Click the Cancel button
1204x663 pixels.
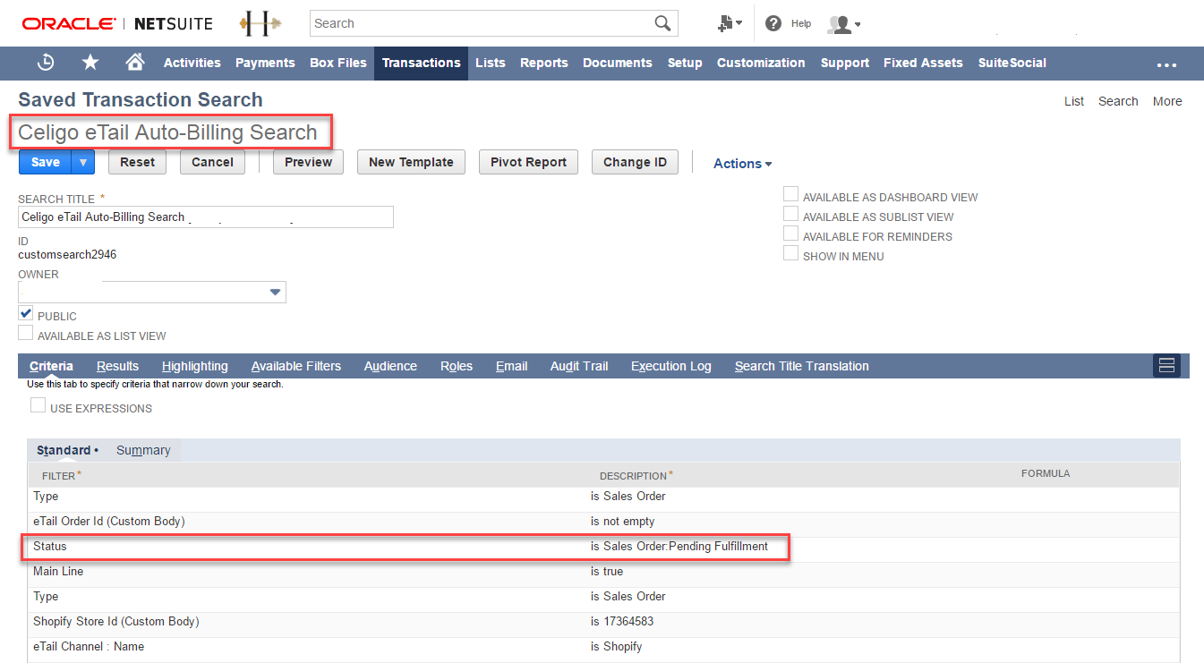(x=213, y=162)
